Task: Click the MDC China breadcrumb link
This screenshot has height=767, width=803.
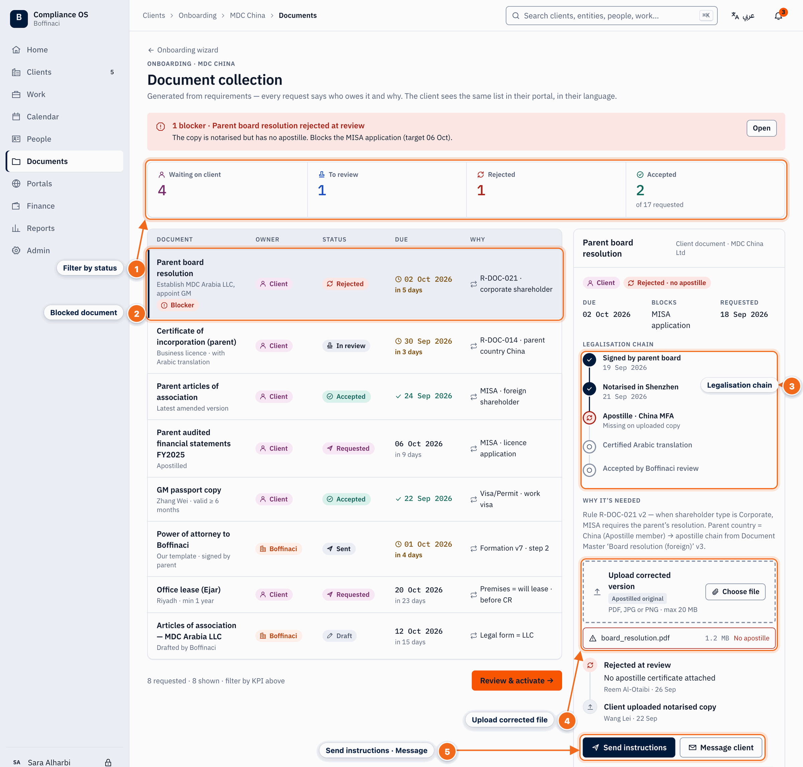Action: pos(247,15)
